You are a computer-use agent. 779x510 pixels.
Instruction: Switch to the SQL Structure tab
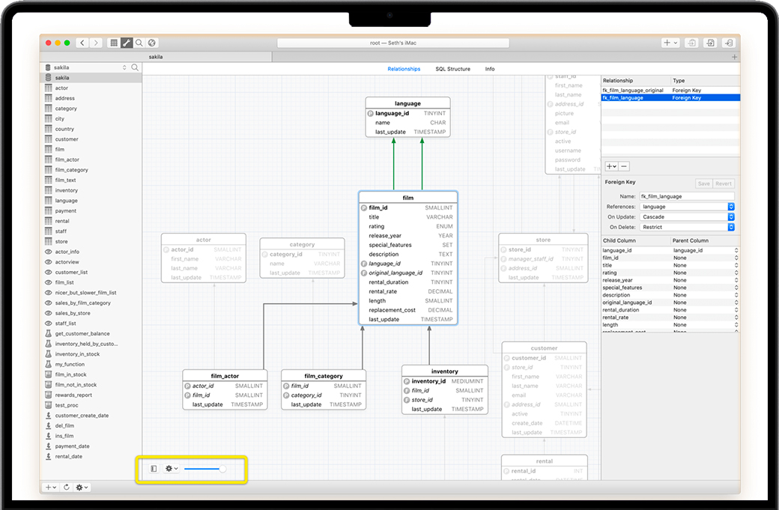coord(452,69)
